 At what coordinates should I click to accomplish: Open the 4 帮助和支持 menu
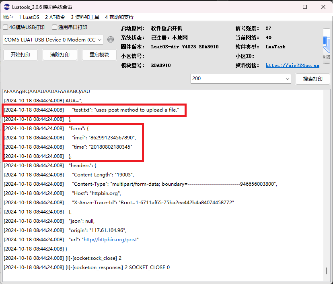point(119,17)
